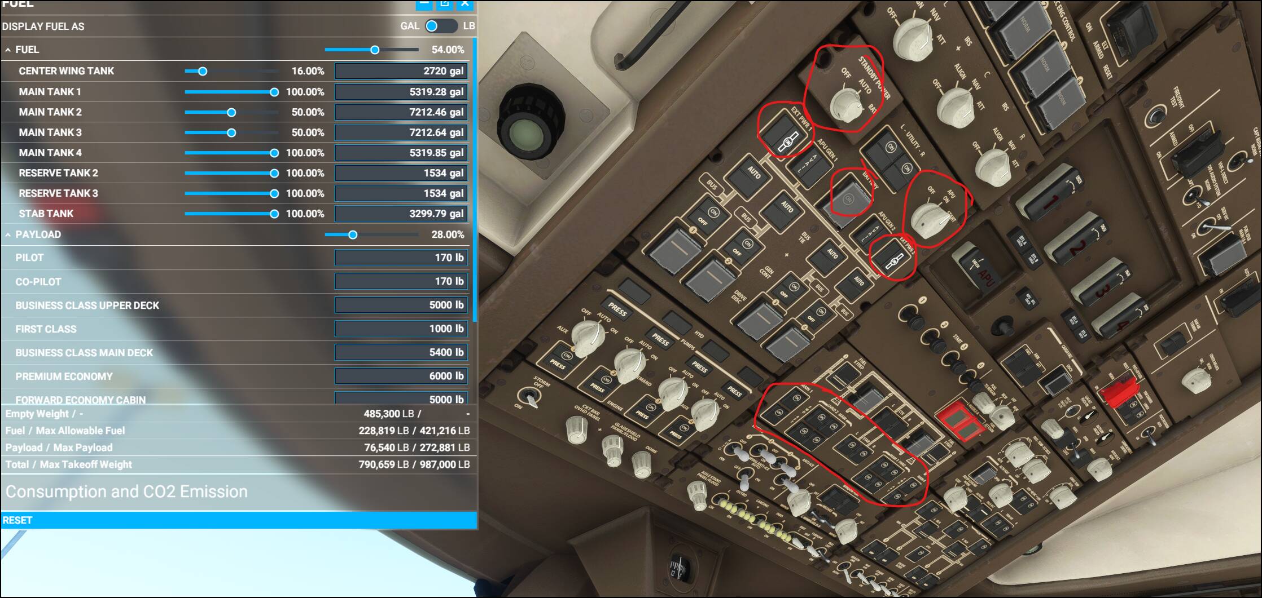Set the Main Tank 2 slider
Screen dimensions: 1262x598
231,112
